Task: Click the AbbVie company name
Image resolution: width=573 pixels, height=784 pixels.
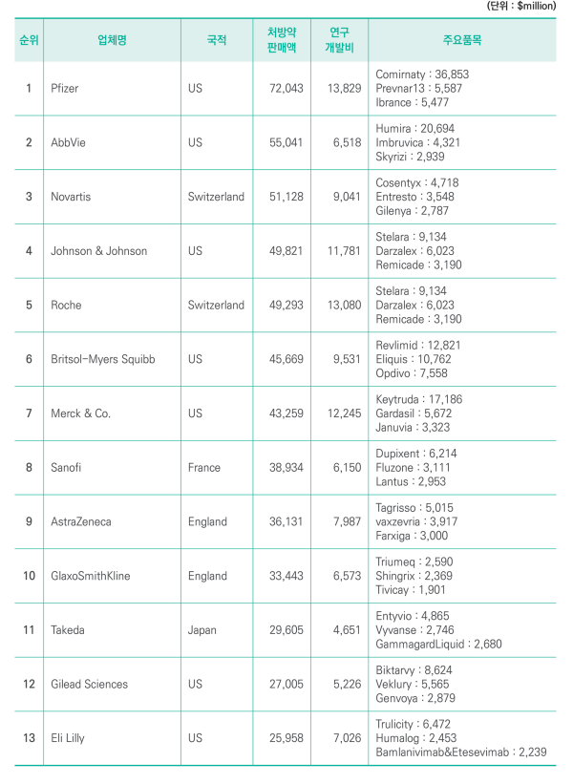Action: pyautogui.click(x=70, y=142)
